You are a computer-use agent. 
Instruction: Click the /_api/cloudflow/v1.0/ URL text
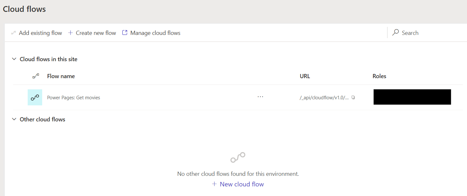coord(324,98)
